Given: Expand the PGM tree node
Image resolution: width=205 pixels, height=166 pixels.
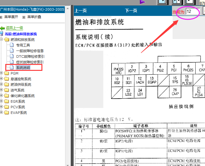Looking at the screenshot, I should pyautogui.click(x=1, y=73).
